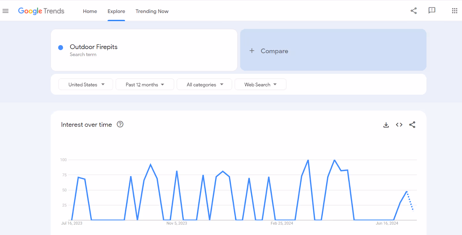This screenshot has height=235, width=462.
Task: Select the Explore tab
Action: (116, 11)
